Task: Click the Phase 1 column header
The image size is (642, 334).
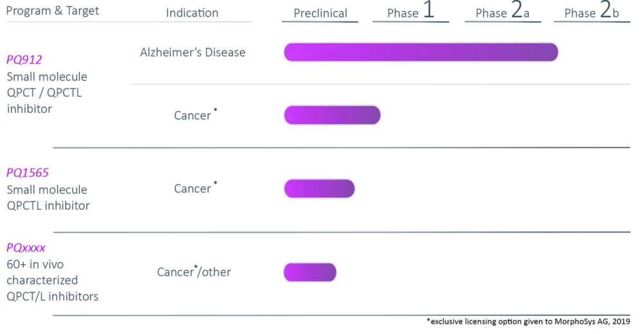Action: click(411, 13)
